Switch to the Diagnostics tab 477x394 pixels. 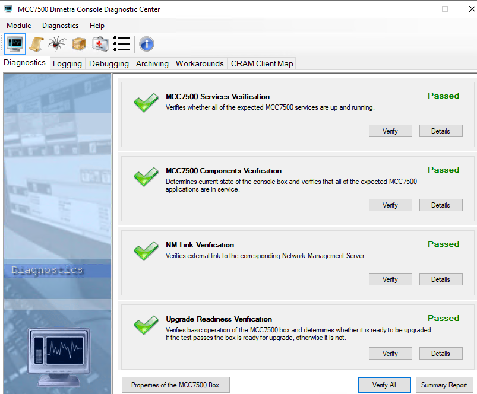24,62
